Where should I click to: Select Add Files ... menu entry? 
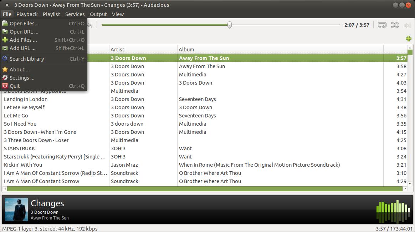tap(43, 40)
